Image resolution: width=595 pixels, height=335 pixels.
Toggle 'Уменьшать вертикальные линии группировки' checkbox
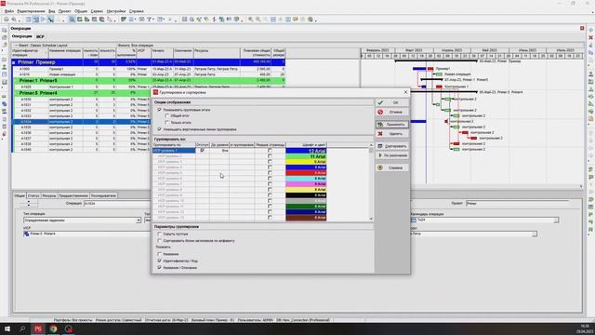160,129
